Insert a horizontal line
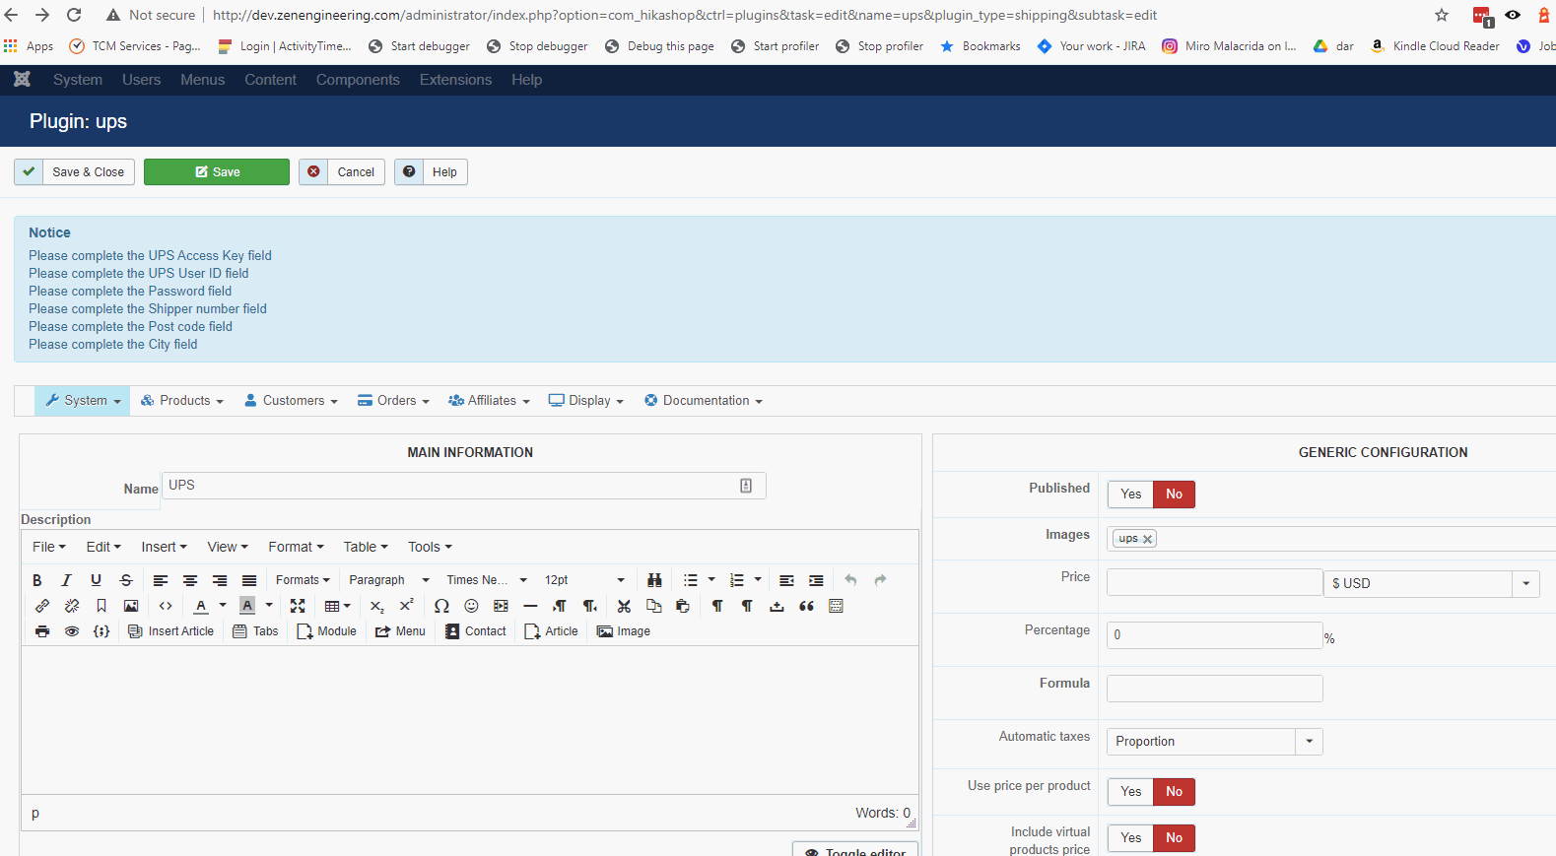The height and width of the screenshot is (856, 1556). 530,606
